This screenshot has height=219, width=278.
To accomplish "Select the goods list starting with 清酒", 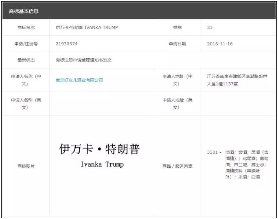I will [247, 164].
